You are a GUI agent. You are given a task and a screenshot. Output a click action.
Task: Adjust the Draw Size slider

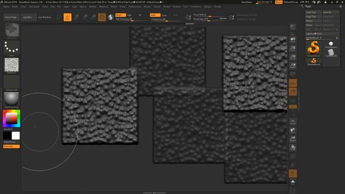pyautogui.click(x=210, y=19)
